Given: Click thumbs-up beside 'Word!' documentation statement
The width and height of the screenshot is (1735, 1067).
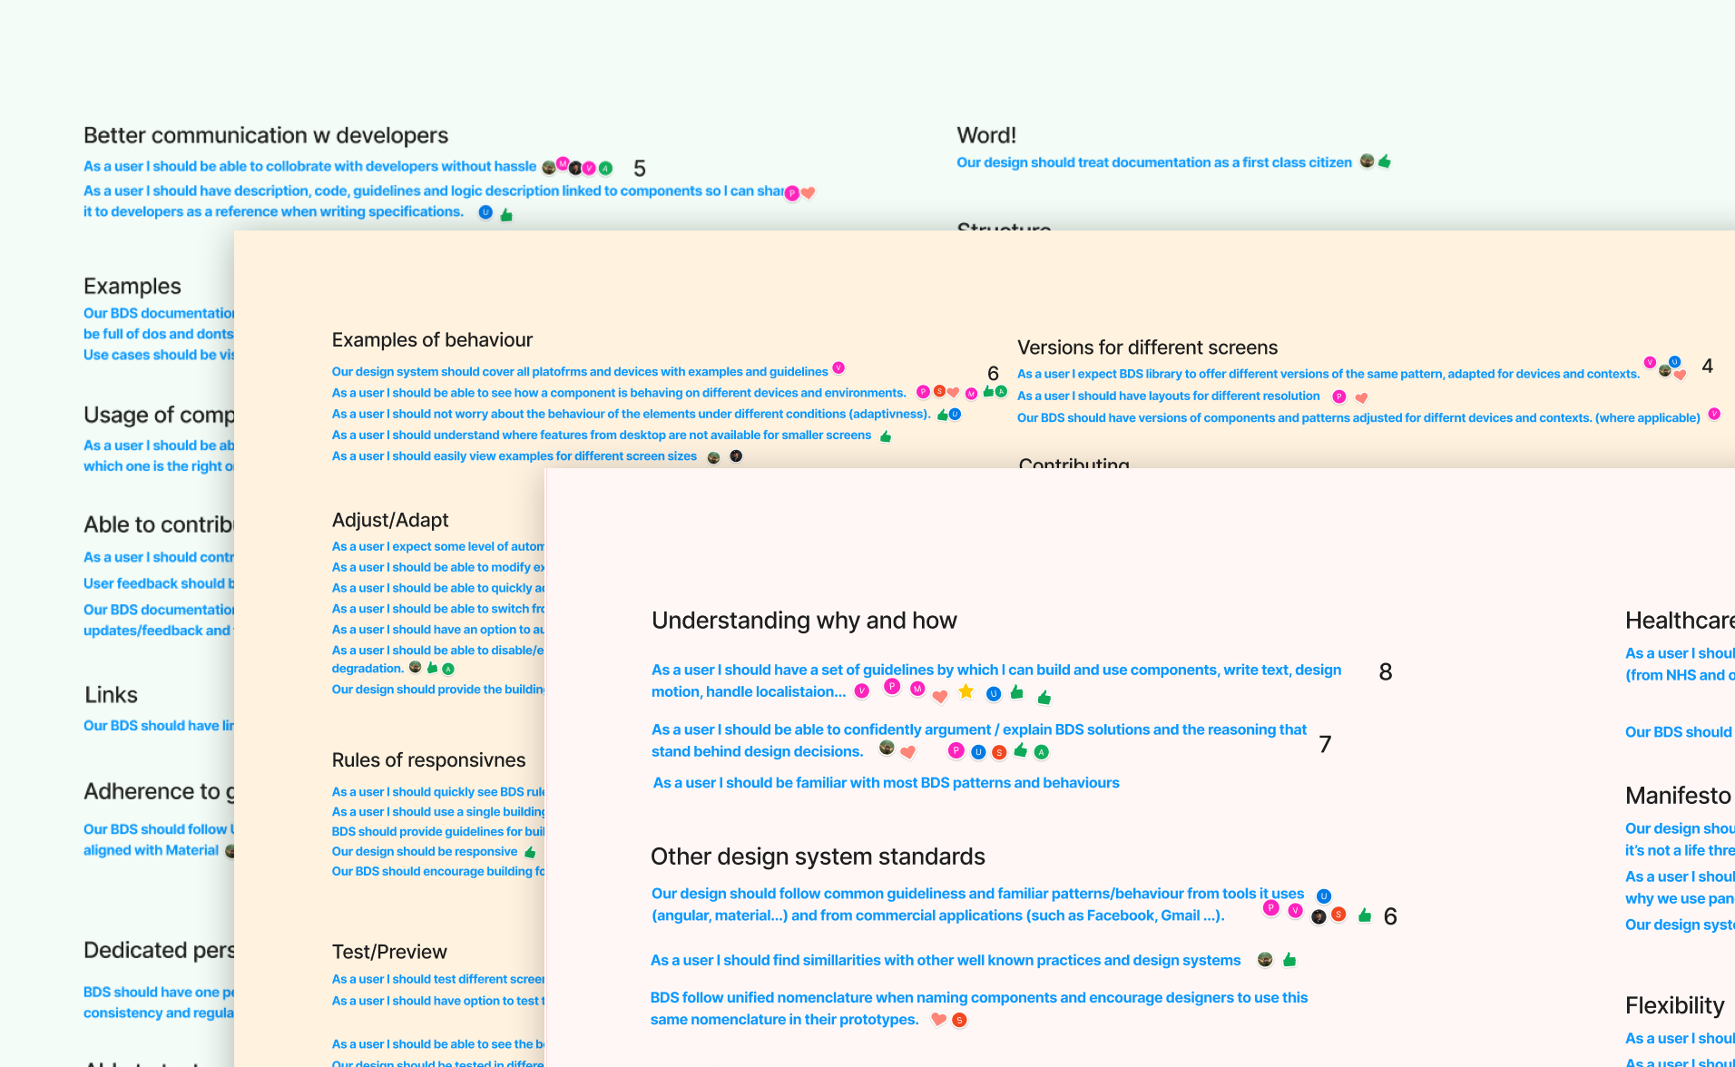Looking at the screenshot, I should (x=1385, y=162).
